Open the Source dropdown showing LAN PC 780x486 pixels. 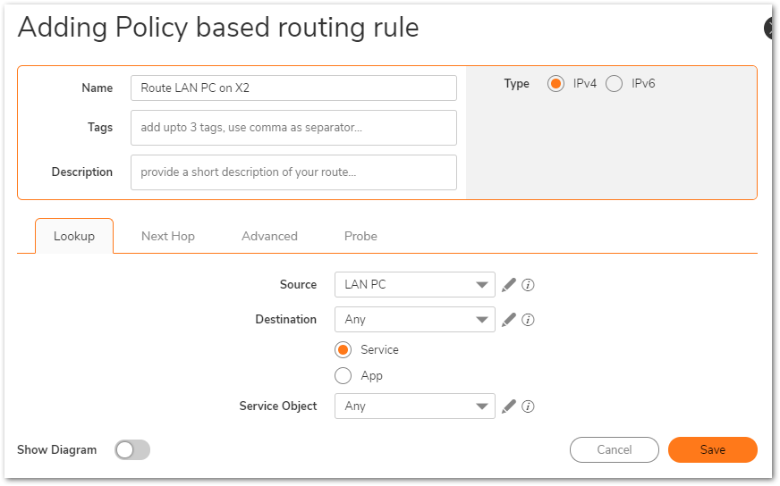click(415, 285)
